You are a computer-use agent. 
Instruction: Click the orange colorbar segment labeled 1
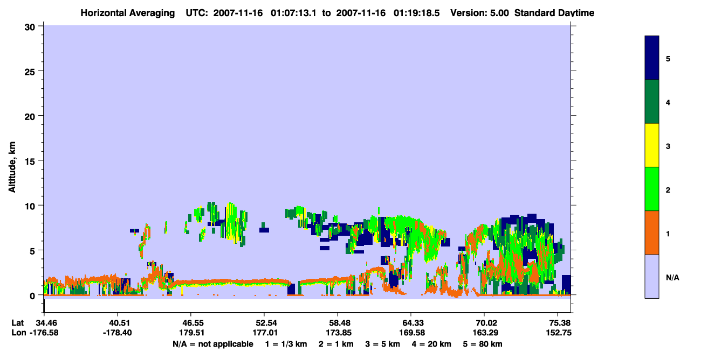pyautogui.click(x=652, y=233)
